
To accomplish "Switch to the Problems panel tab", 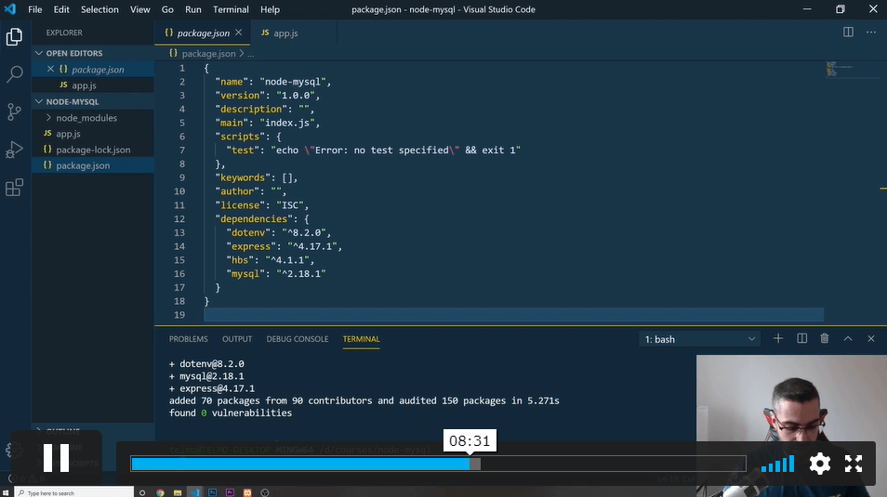I will point(189,339).
